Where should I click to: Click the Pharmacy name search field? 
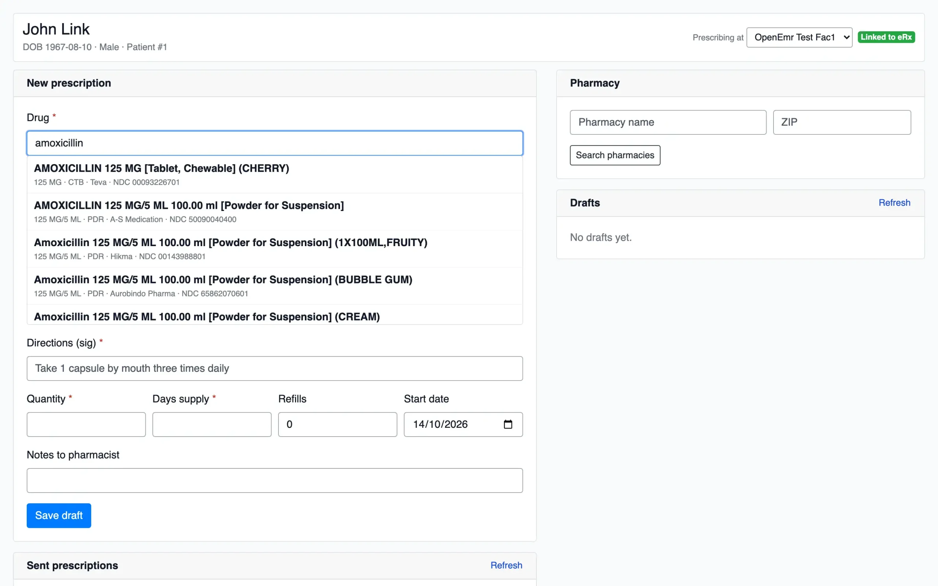coord(668,122)
